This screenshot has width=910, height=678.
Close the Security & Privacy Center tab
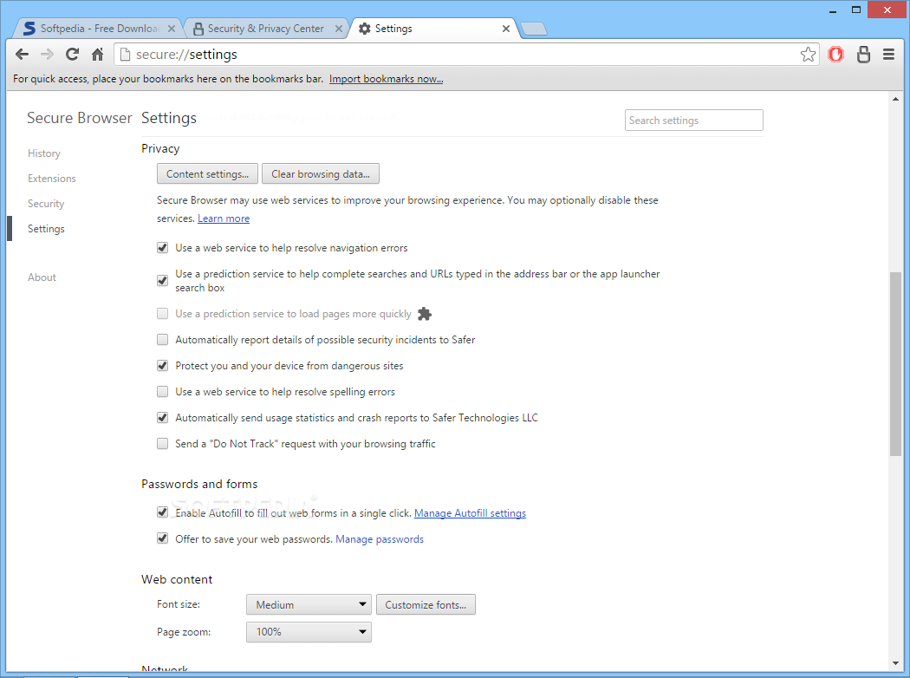coord(338,29)
